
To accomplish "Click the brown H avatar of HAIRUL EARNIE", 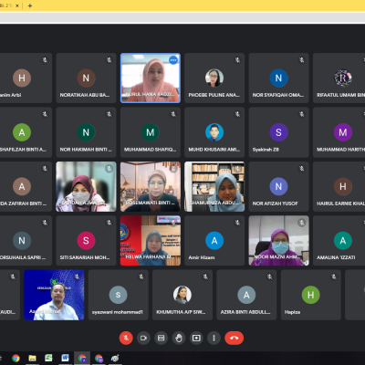I will [343, 186].
